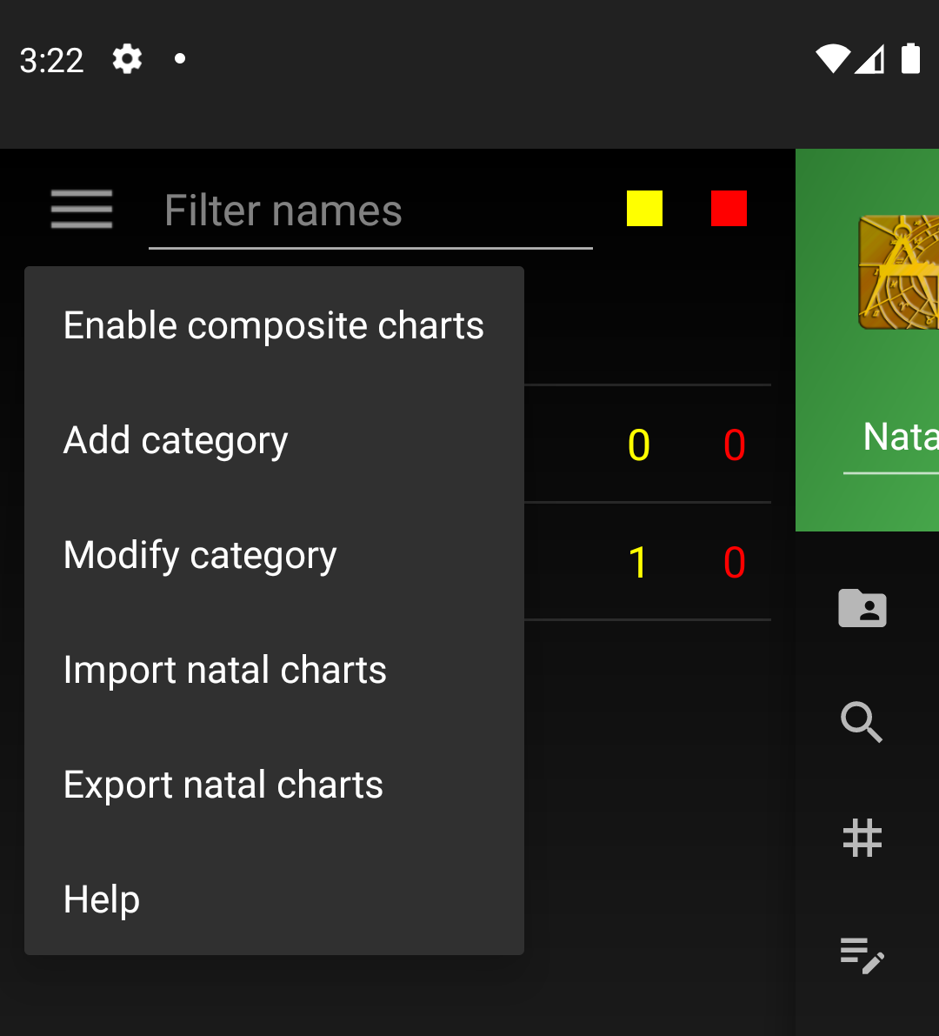Click the first row's red 0
The height and width of the screenshot is (1036, 939).
point(735,444)
